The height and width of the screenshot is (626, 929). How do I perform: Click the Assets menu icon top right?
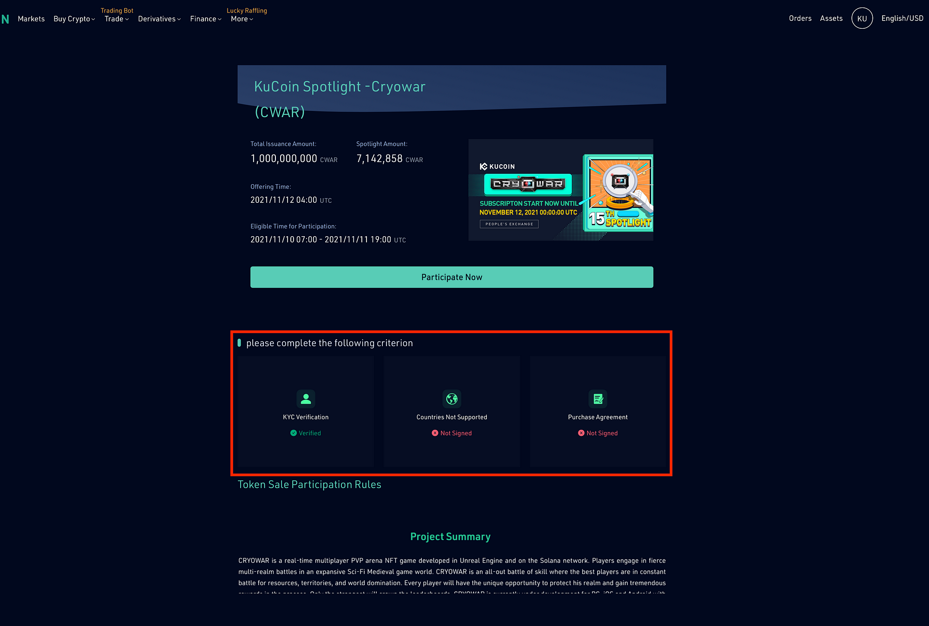tap(831, 18)
